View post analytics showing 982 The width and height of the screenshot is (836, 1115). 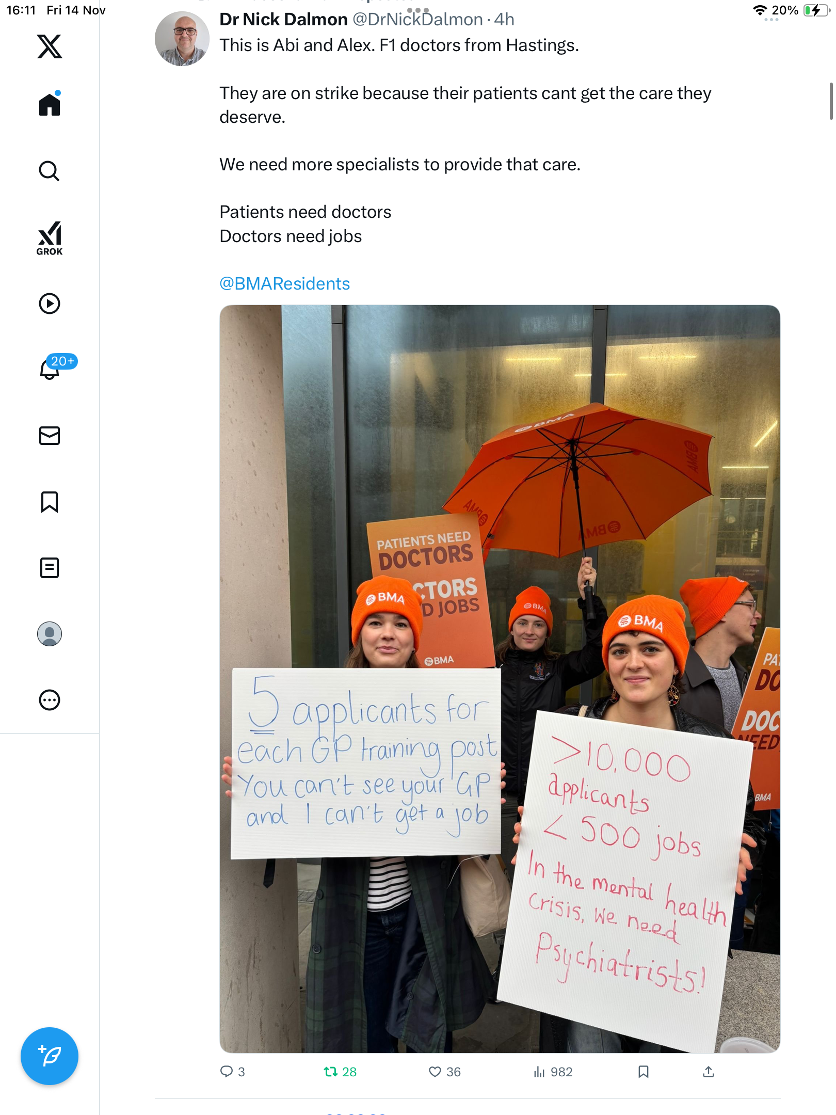point(553,1072)
